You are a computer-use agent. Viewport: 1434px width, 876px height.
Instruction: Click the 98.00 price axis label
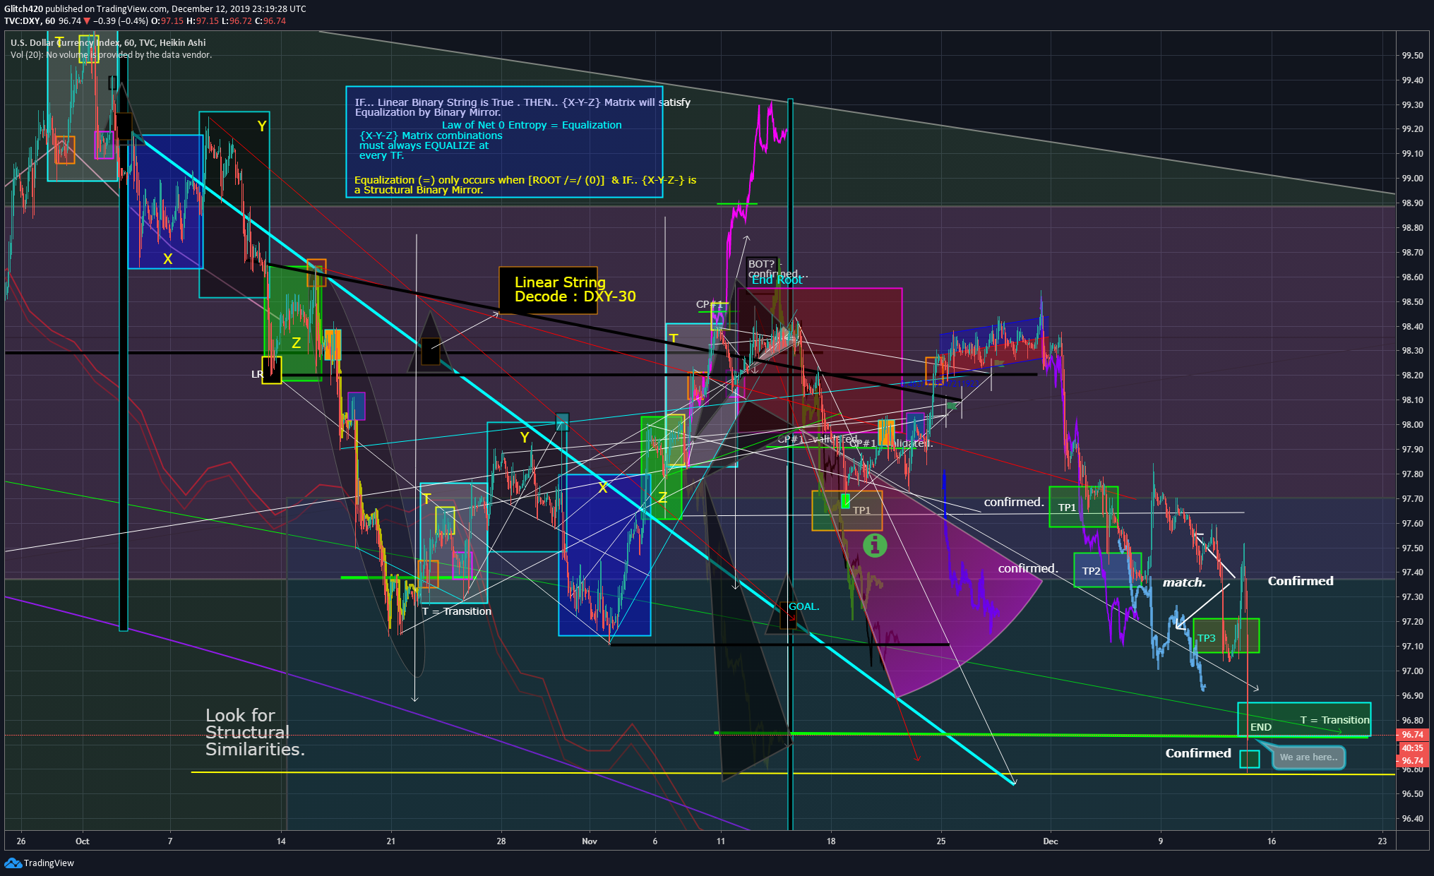tap(1412, 424)
